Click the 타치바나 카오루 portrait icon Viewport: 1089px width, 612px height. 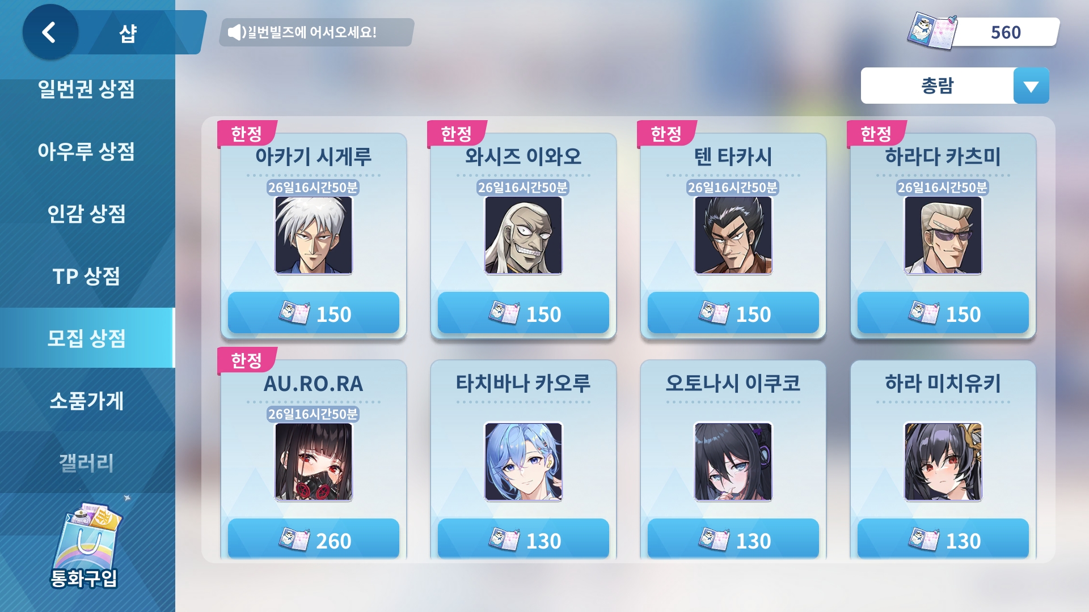(524, 462)
